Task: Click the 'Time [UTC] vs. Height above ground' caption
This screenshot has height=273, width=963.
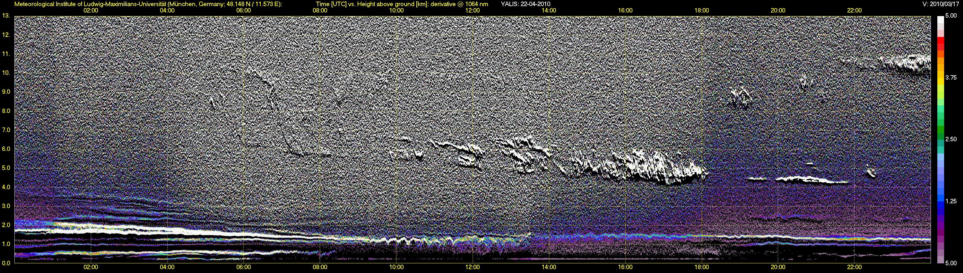Action: pos(402,4)
